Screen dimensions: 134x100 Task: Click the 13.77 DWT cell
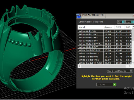point(120,37)
